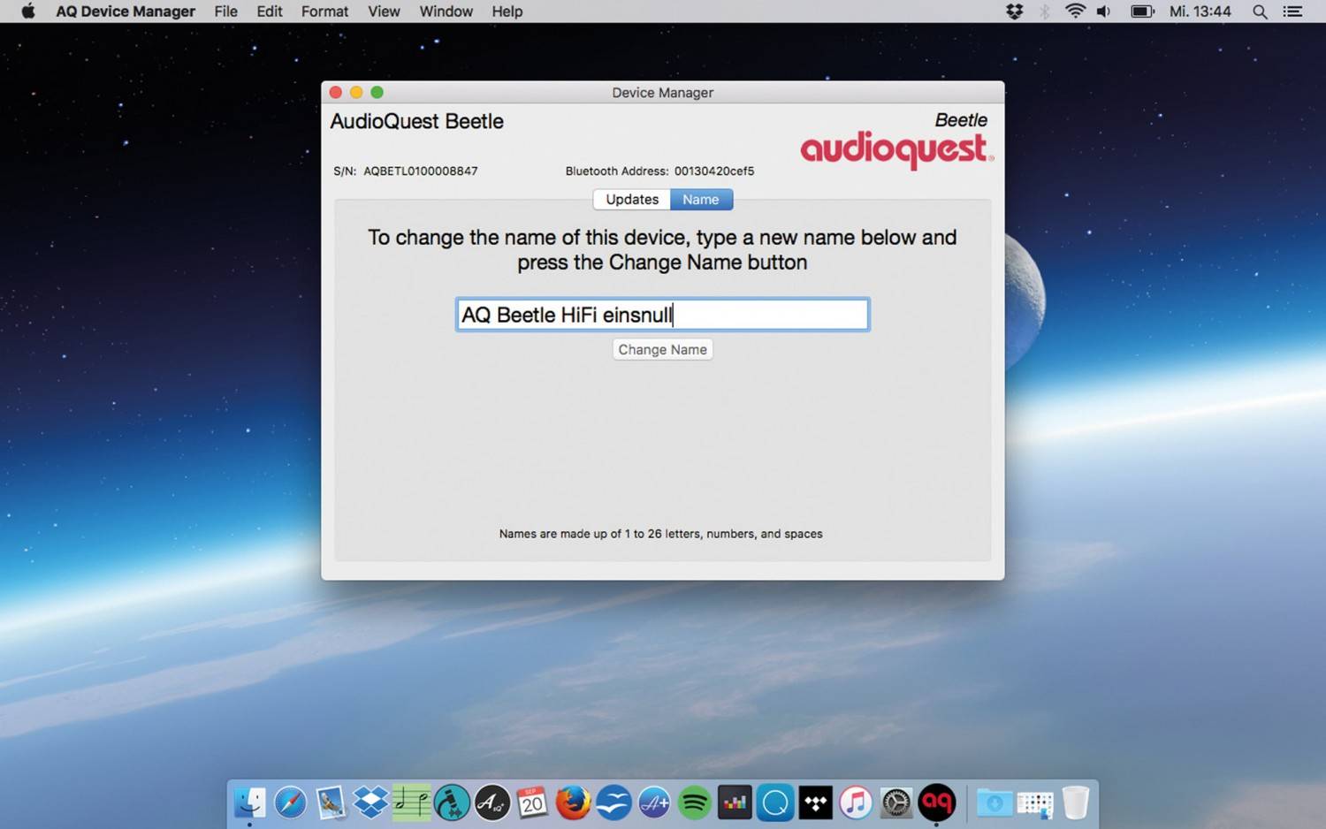Focus the device name input field
Image resolution: width=1326 pixels, height=829 pixels.
pyautogui.click(x=662, y=315)
